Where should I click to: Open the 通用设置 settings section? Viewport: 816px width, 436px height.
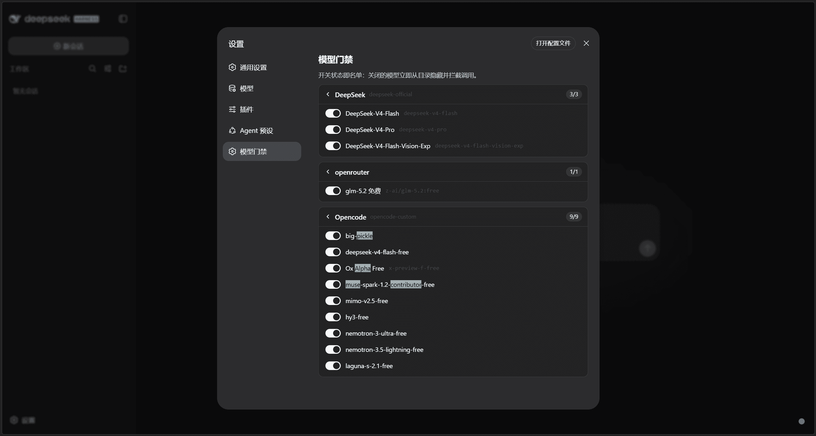[x=262, y=68]
